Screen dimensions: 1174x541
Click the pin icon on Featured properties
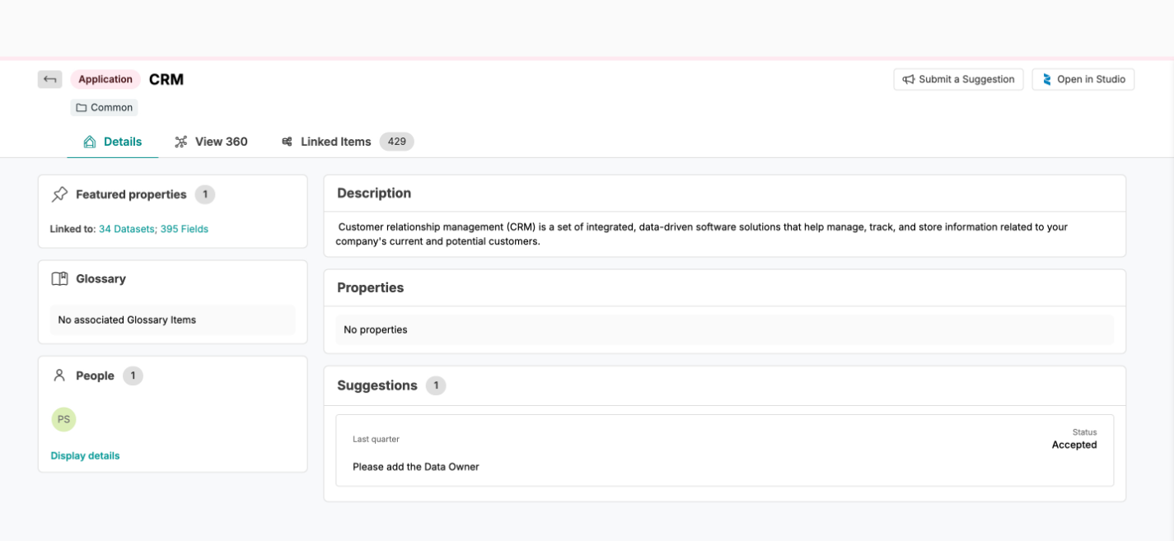(x=59, y=194)
